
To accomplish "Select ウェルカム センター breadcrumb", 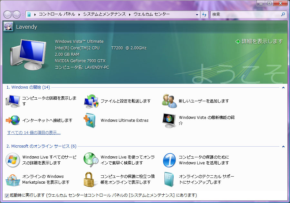I will click(151, 14).
